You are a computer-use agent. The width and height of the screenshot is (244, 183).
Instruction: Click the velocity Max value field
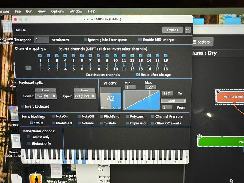[150, 87]
